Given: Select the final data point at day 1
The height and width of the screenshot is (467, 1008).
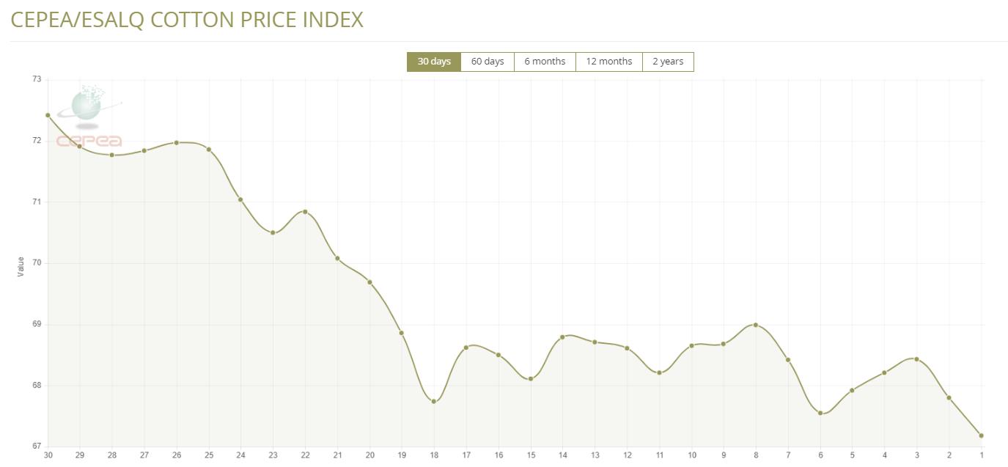Looking at the screenshot, I should tap(981, 435).
